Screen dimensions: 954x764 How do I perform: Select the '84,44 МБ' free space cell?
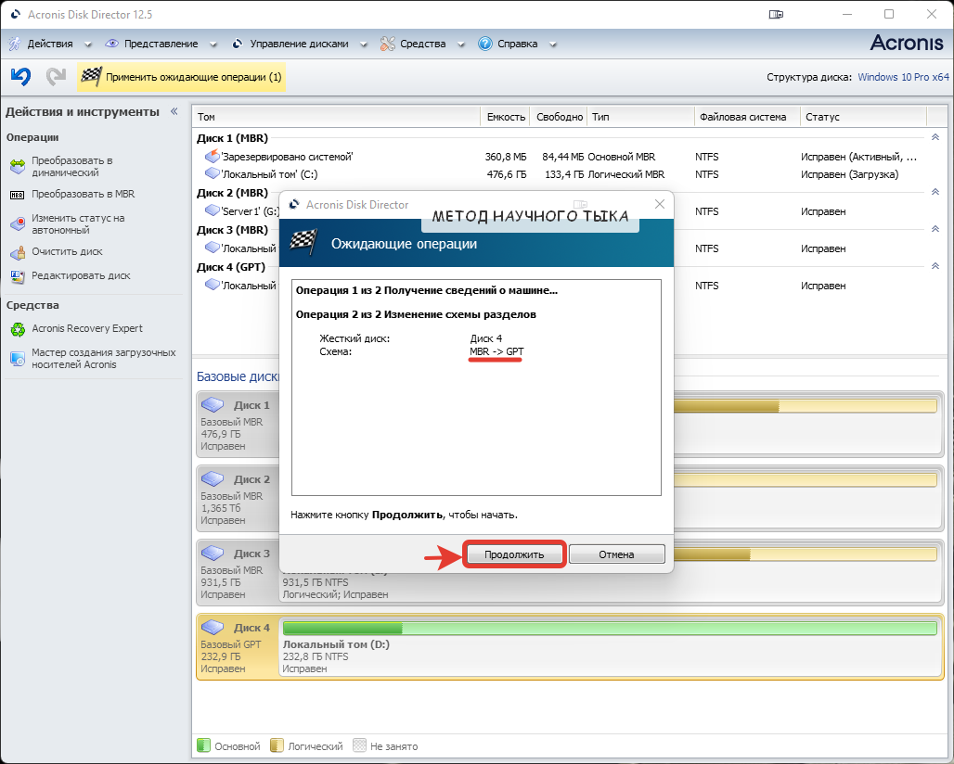point(562,157)
